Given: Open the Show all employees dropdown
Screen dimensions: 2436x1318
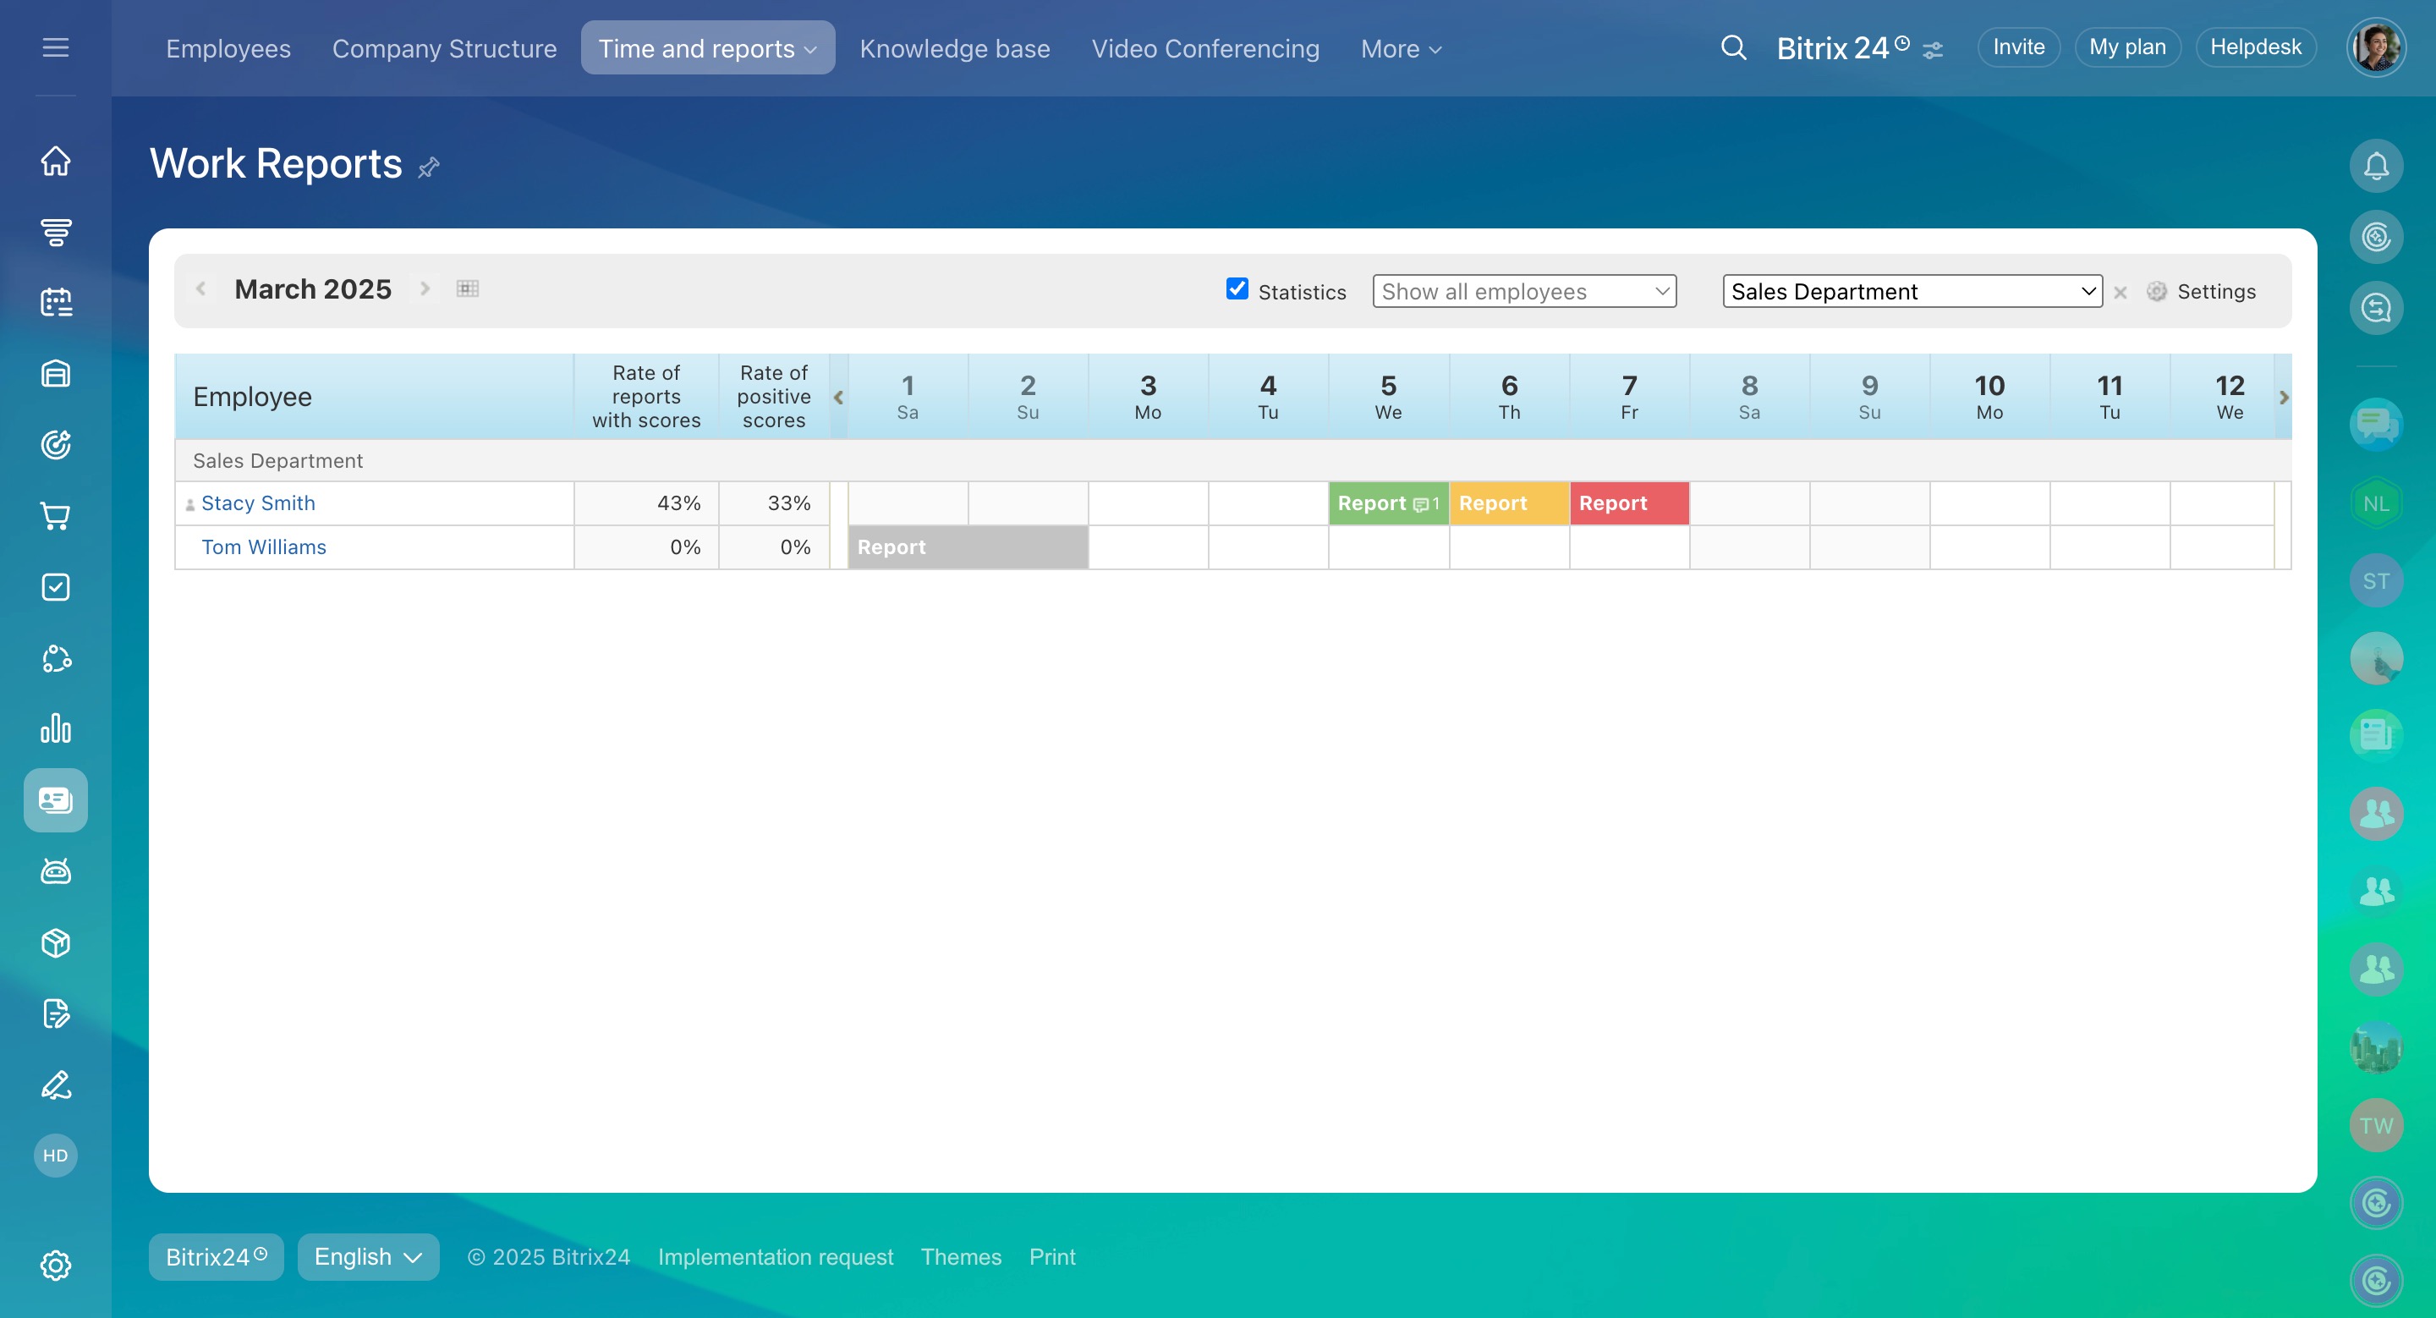Looking at the screenshot, I should (x=1524, y=291).
